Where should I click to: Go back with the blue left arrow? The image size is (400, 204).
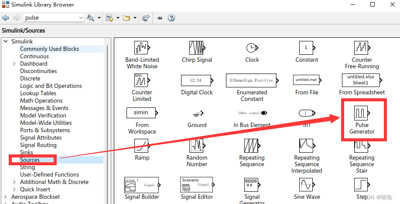pyautogui.click(x=6, y=18)
